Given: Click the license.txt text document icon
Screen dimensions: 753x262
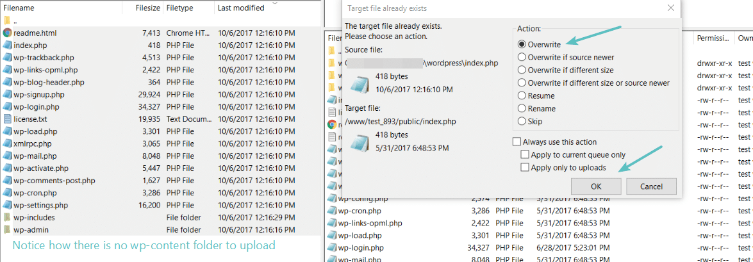Looking at the screenshot, I should tap(8, 119).
